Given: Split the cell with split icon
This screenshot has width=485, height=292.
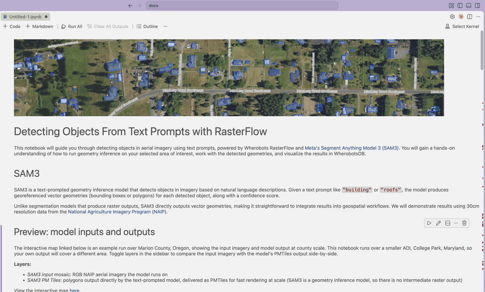Looking at the screenshot, I should tap(447, 223).
